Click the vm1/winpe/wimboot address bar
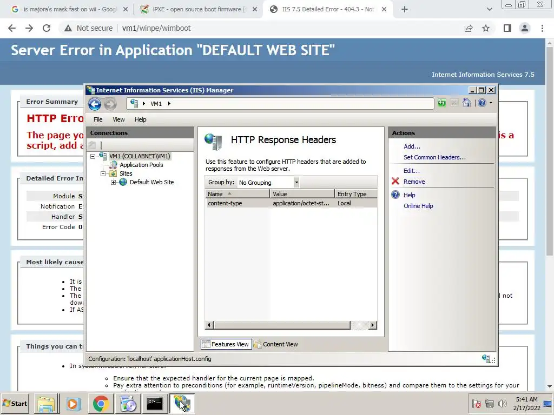 [x=156, y=28]
